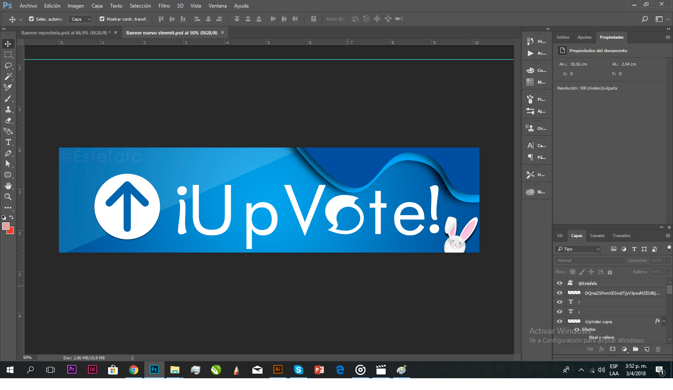Switch to the Canales tab
673x390 pixels.
click(x=597, y=236)
